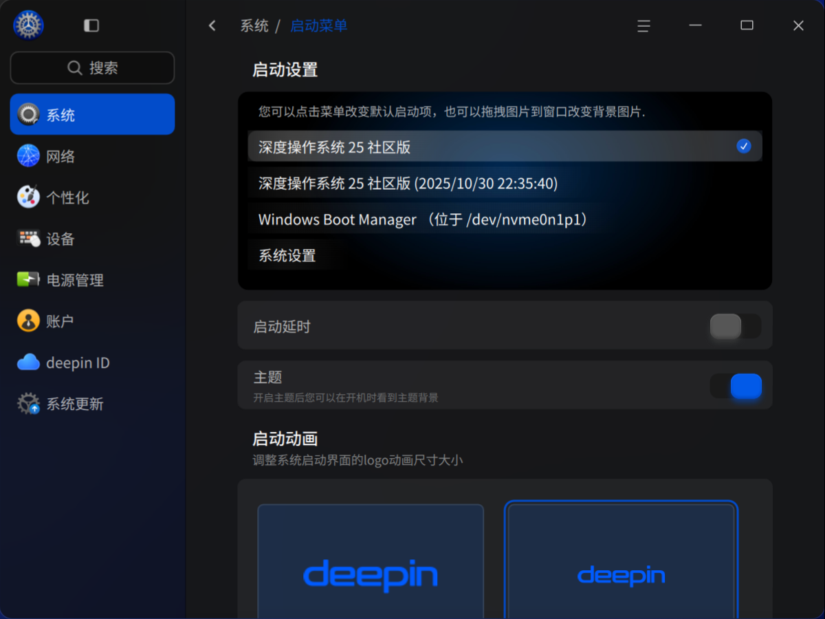Screen dimensions: 825x619
Task: Click the 主题 label
Action: (268, 377)
